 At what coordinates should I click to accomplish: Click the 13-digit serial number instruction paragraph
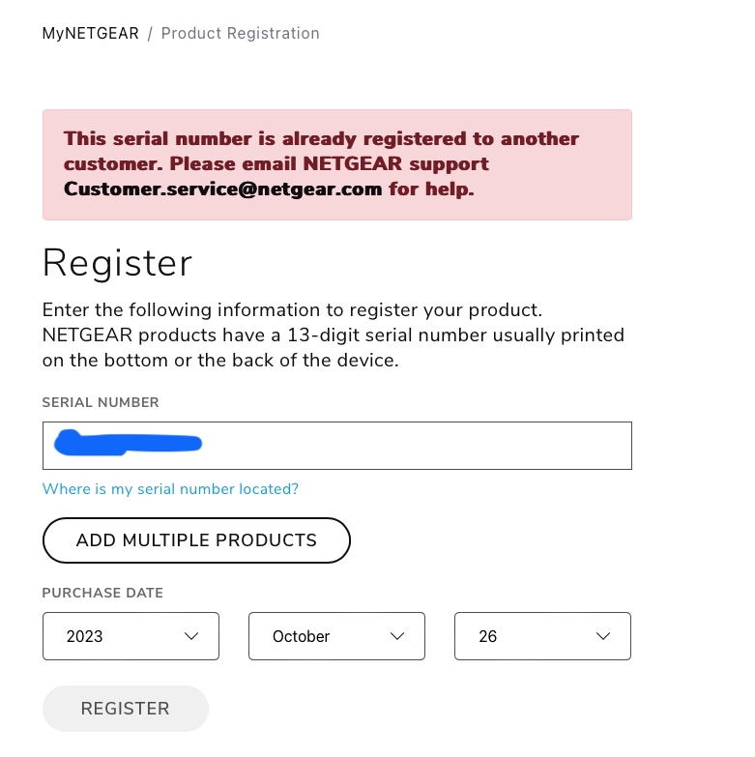tap(333, 335)
